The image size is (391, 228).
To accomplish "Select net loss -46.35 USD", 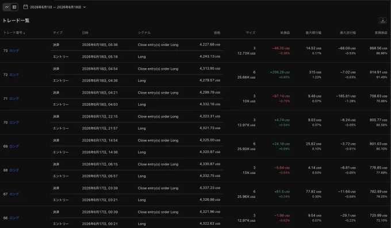I will tap(281, 48).
